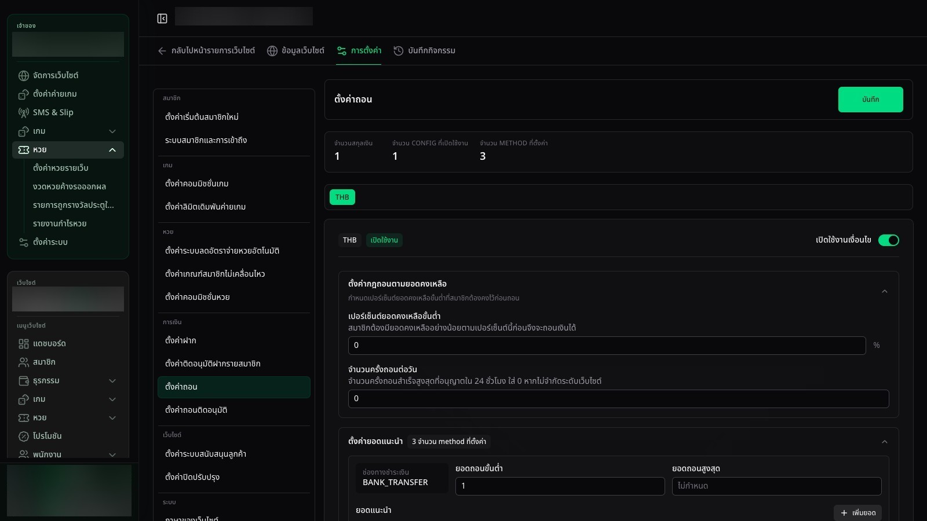927x521 pixels.
Task: Open โปรโมชัน in website menu
Action: click(x=68, y=436)
